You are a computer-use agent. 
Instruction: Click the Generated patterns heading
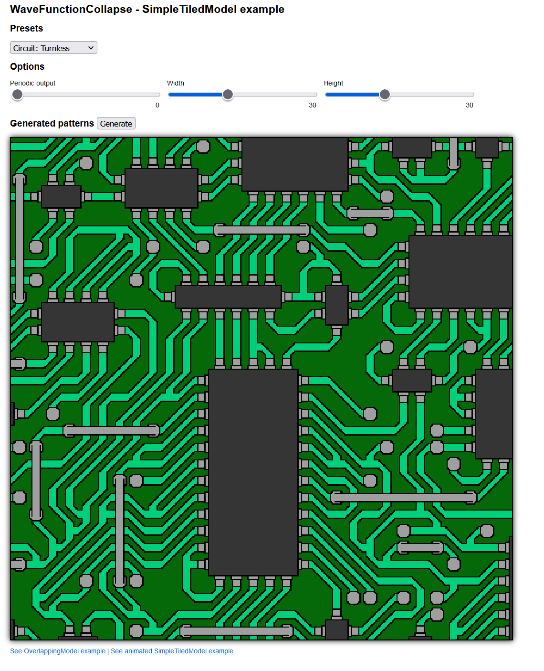coord(52,123)
